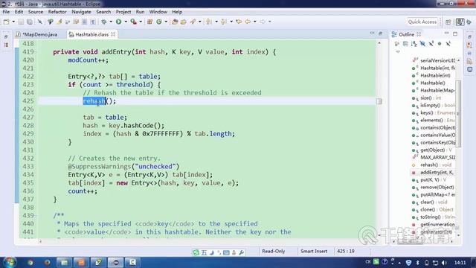Click the Open Type toolbar icon
Viewport: 476px width, 268px height.
175,22
